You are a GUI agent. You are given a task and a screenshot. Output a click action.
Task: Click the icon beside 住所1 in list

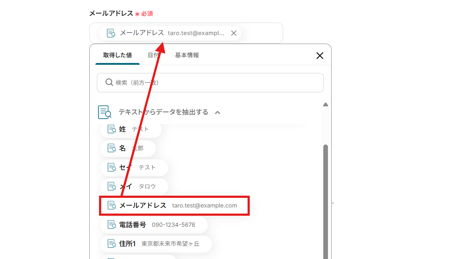112,244
